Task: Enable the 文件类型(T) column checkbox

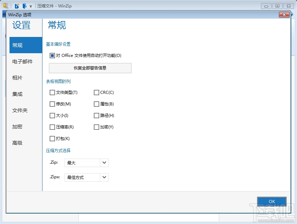Action: point(52,92)
